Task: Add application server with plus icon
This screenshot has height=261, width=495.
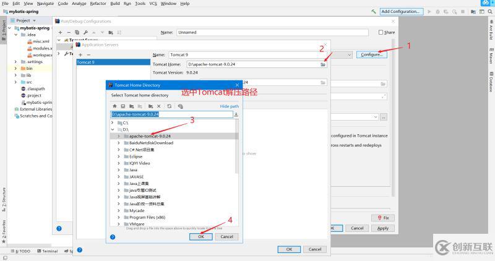Action: (80, 54)
